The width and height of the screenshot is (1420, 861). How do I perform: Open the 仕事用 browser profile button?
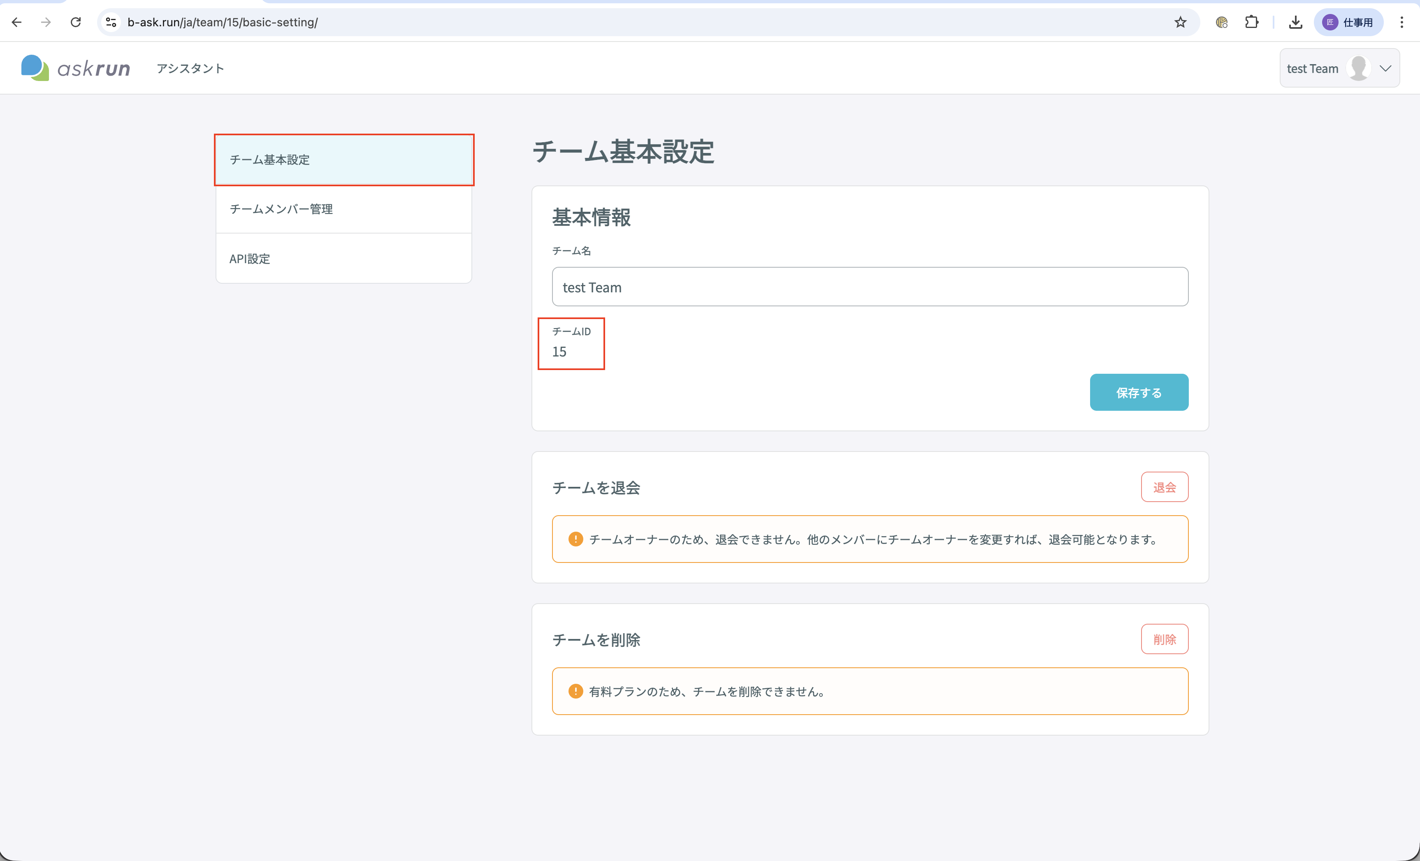[x=1348, y=22]
